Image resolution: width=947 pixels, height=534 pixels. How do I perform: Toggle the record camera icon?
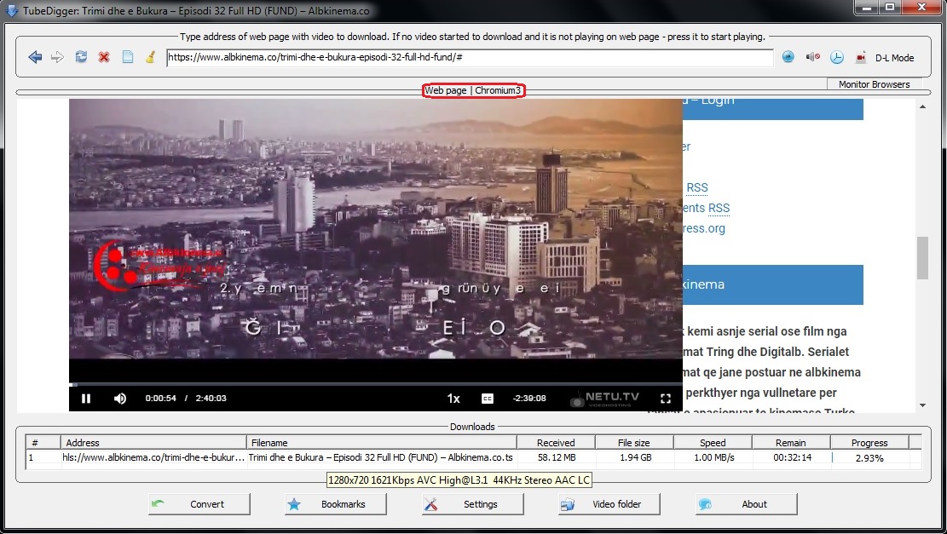[861, 57]
